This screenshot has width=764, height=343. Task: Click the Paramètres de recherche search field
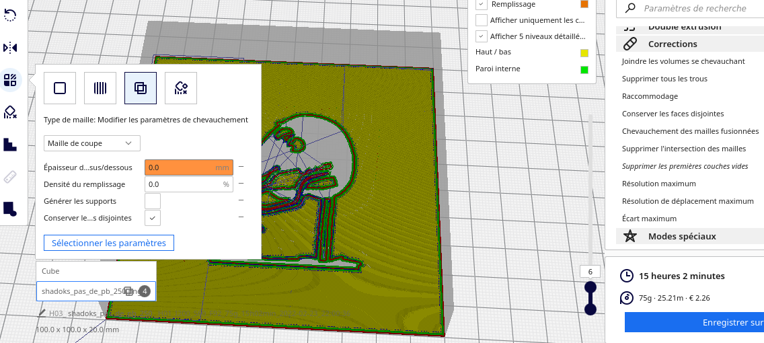[x=690, y=8]
